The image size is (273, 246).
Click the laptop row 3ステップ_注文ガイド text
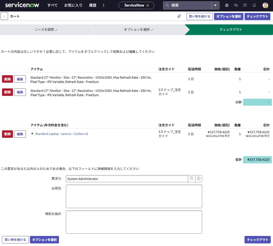coord(169,134)
